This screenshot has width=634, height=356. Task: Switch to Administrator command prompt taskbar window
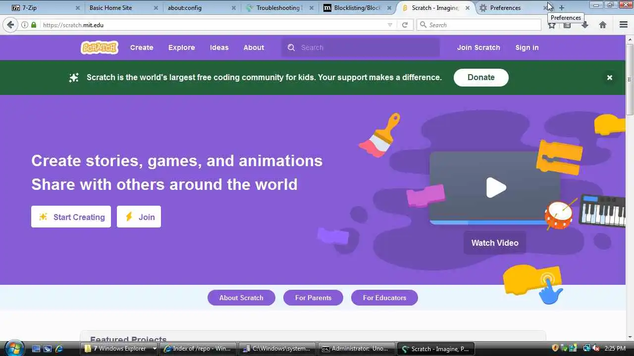click(x=357, y=349)
